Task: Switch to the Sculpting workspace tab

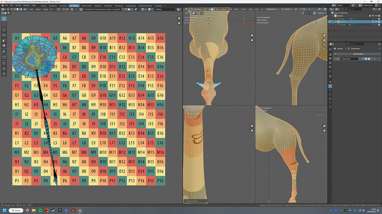Action: coord(63,6)
